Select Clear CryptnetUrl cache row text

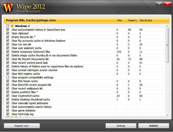click(25, 96)
